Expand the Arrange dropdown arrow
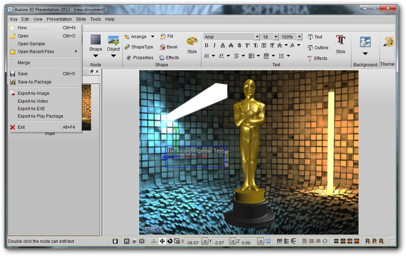 point(152,36)
